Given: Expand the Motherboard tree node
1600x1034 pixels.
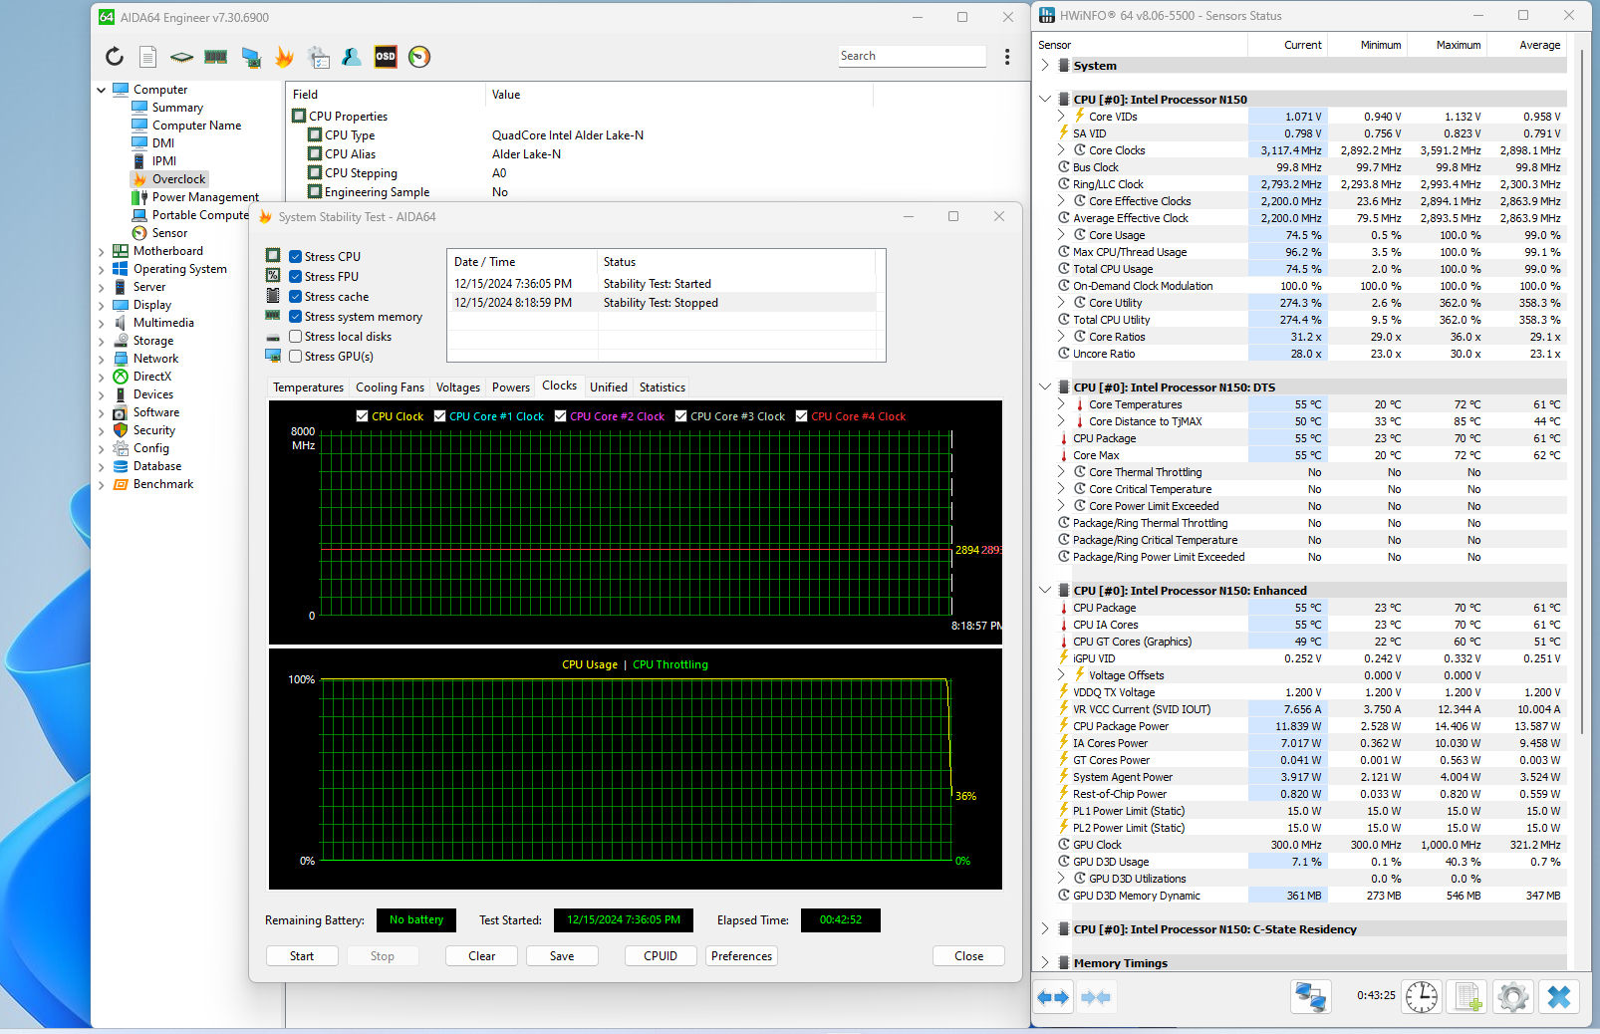Looking at the screenshot, I should 102,252.
